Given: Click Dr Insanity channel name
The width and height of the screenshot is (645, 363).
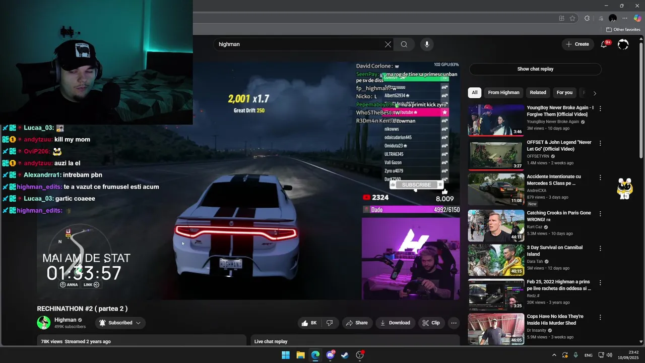Looking at the screenshot, I should (537, 331).
